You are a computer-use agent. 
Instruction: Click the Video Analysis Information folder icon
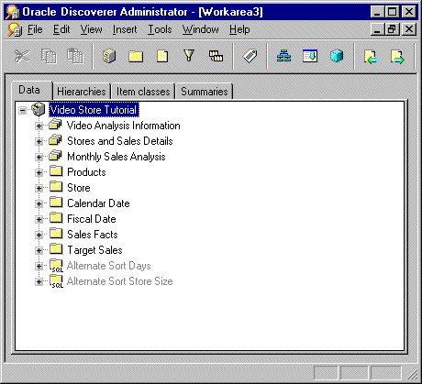tap(55, 125)
